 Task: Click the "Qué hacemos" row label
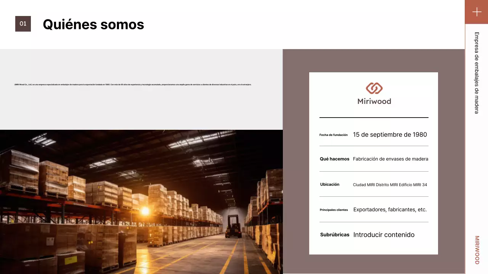pyautogui.click(x=335, y=159)
